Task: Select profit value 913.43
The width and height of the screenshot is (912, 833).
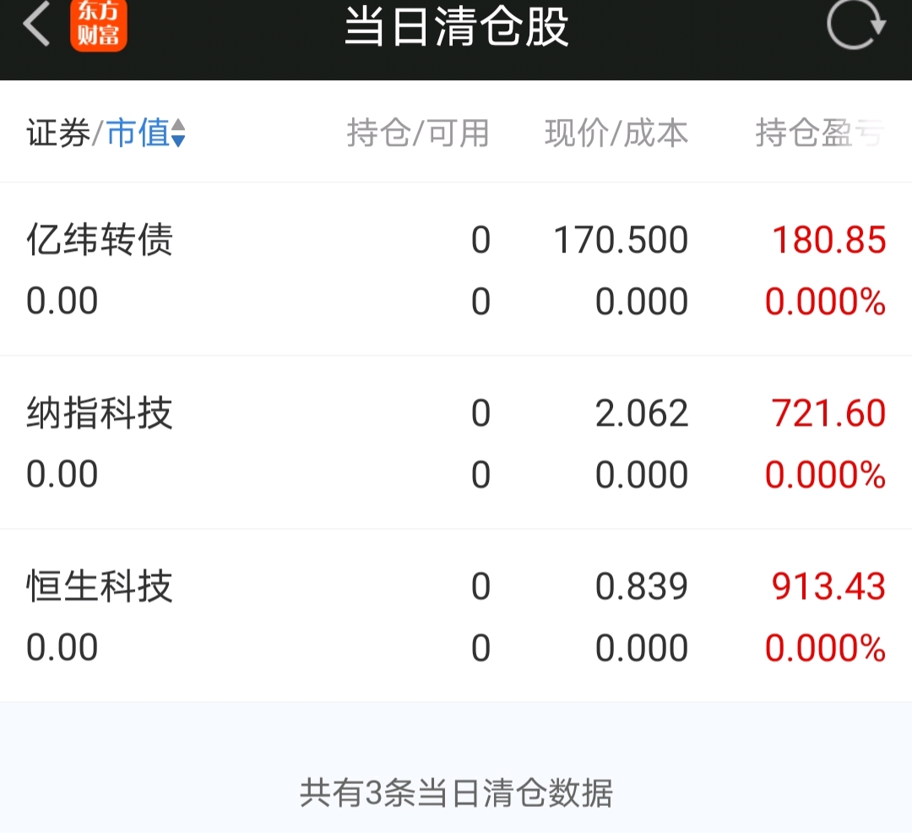Action: 828,585
